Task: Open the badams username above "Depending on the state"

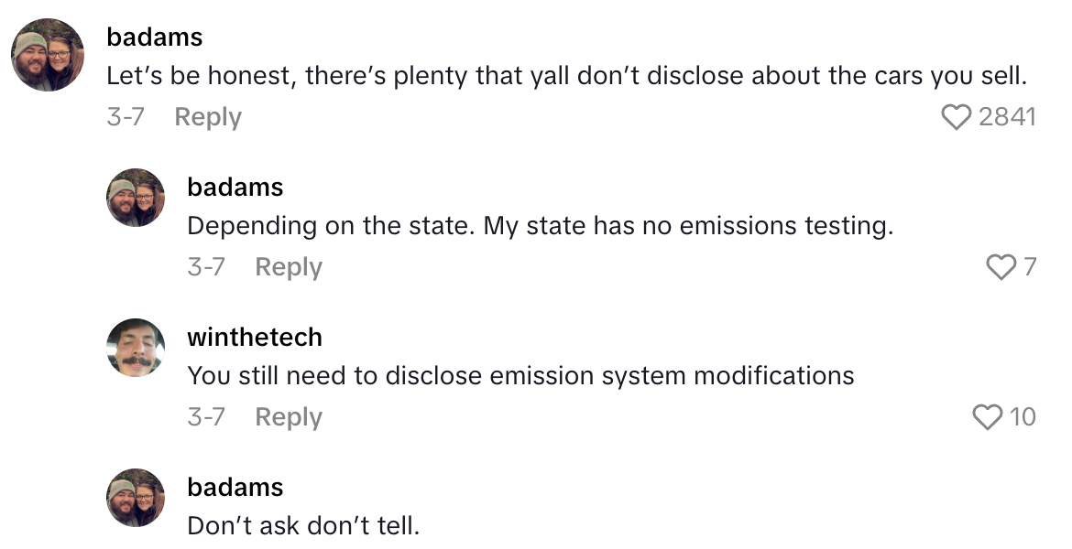Action: coord(235,188)
